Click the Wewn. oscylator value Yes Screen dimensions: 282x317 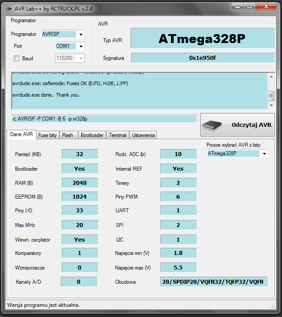tap(80, 239)
